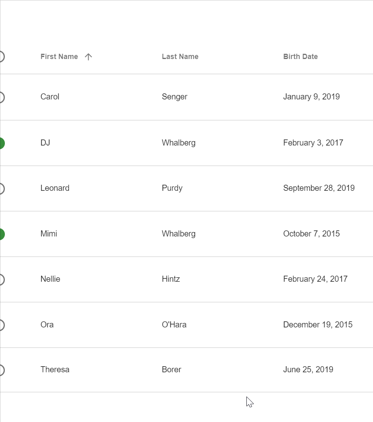Viewport: 373px width, 422px height.
Task: Uncheck the green selector for Mimi Whalberg
Action: [2, 234]
